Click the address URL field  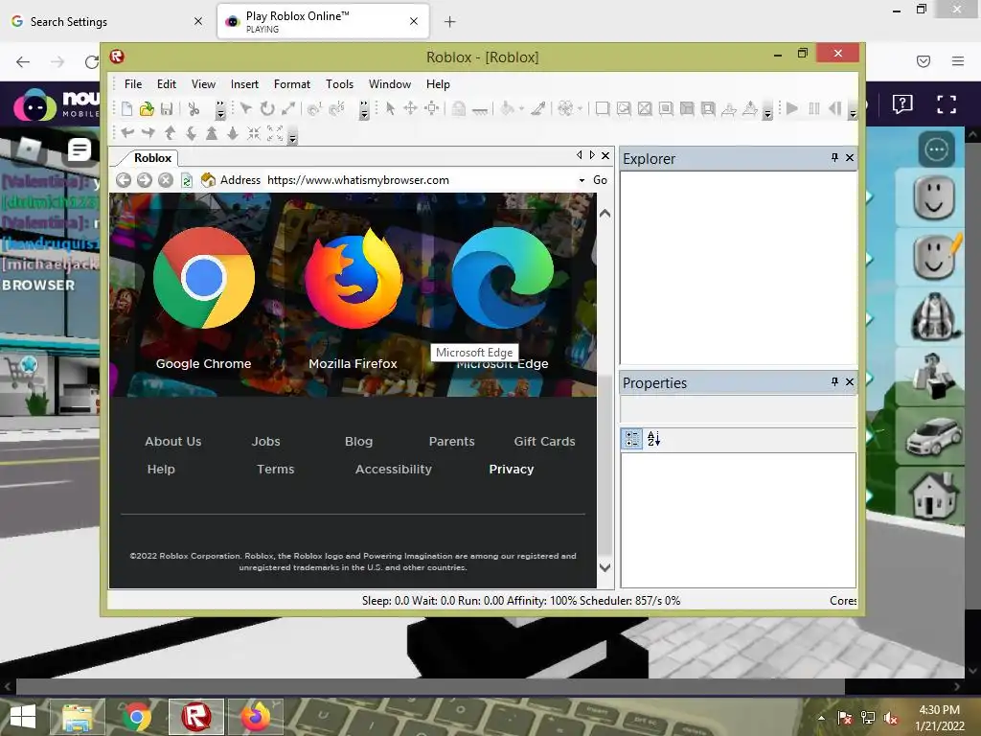click(x=420, y=180)
